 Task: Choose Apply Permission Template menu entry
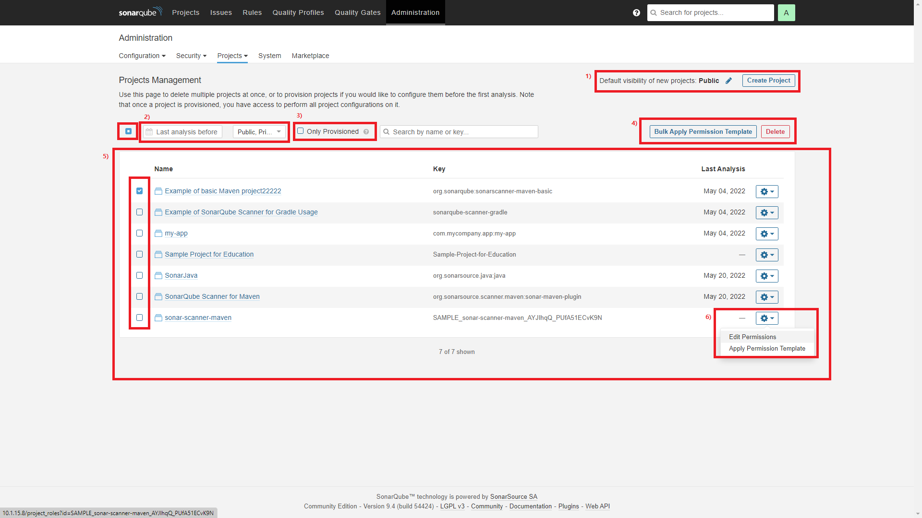click(x=767, y=349)
